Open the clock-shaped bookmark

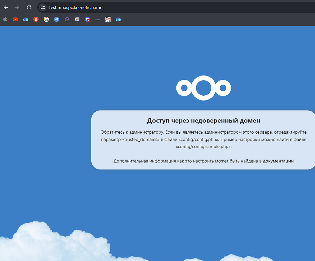pyautogui.click(x=66, y=19)
